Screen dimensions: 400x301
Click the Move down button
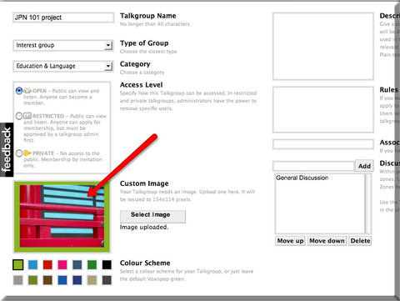pyautogui.click(x=327, y=241)
